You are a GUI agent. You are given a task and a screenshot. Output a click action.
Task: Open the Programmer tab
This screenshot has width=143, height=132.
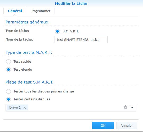(41, 11)
